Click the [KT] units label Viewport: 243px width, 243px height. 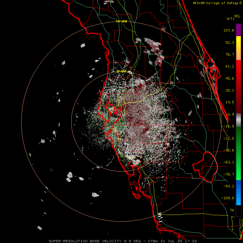231,19
